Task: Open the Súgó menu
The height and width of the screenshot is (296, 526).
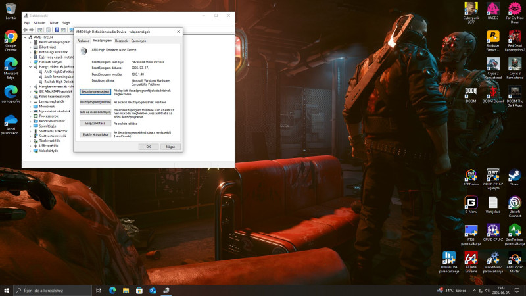Action: 66,23
